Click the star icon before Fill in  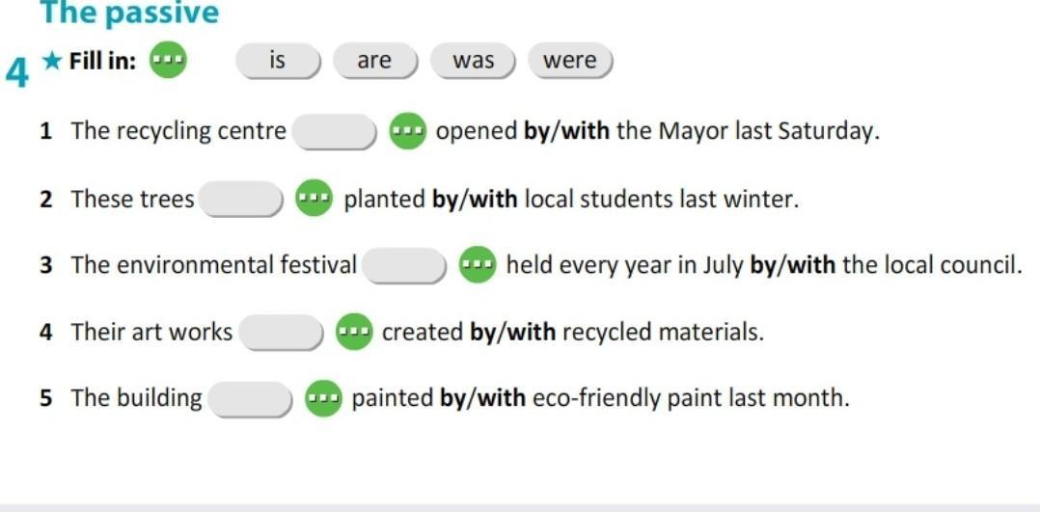(x=52, y=61)
